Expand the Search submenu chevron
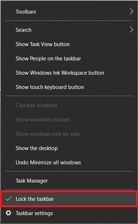Viewport: 138px width, 224px height. (132, 30)
